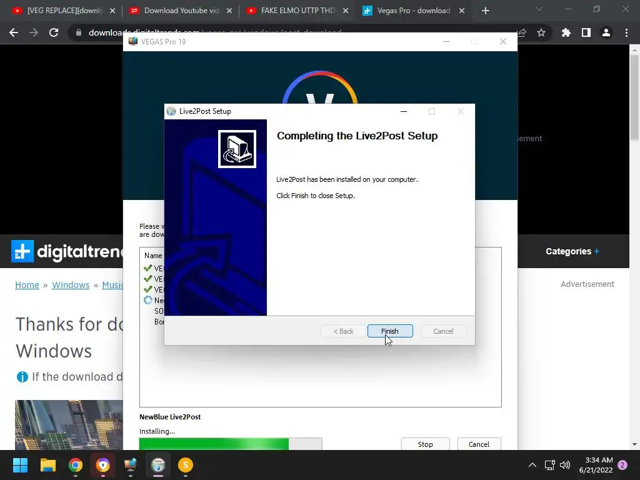Click Name column header in installer list
Viewport: 640px width, 480px height.
coord(153,256)
